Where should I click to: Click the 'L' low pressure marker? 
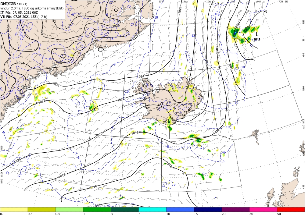pyautogui.click(x=257, y=34)
